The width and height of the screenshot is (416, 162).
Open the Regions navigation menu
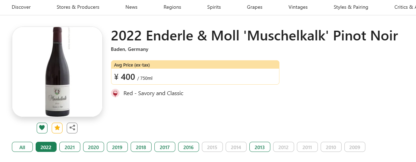click(x=172, y=7)
